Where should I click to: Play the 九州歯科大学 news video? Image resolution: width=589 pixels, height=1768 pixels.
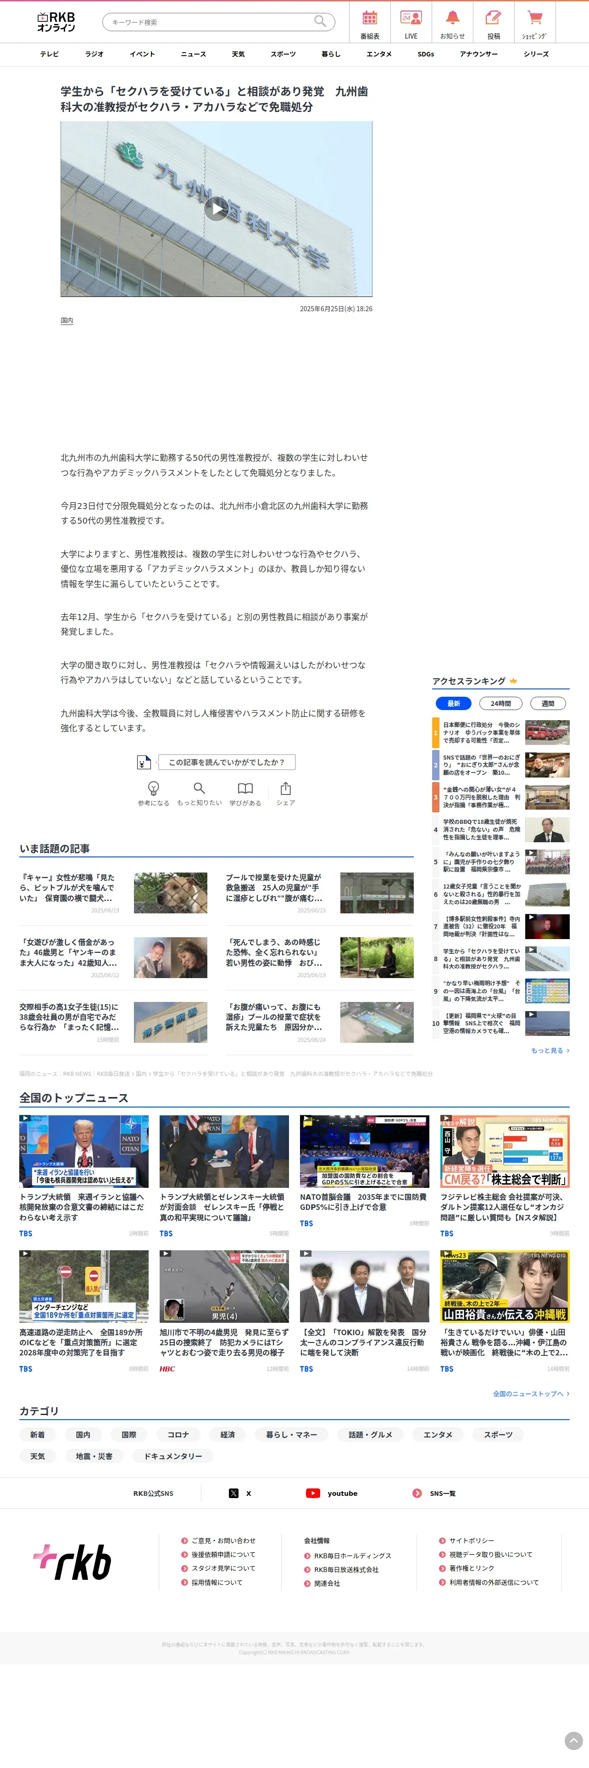tap(216, 209)
